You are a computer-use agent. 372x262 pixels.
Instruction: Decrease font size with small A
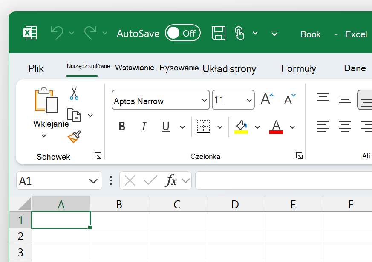click(x=290, y=99)
